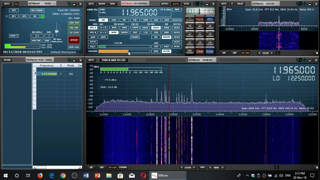
Task: Open MCTR tab in RX Control
Action: pos(176,4)
